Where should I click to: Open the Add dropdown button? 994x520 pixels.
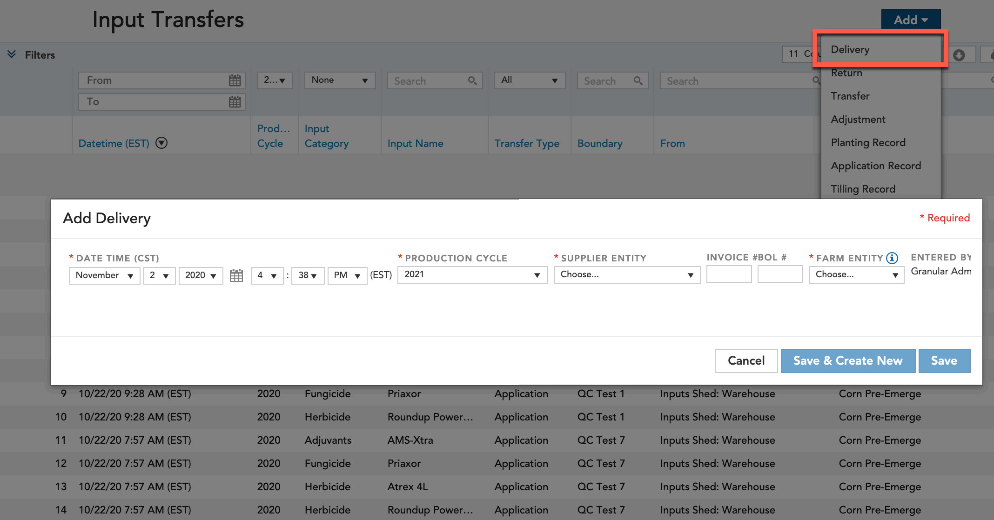point(911,20)
